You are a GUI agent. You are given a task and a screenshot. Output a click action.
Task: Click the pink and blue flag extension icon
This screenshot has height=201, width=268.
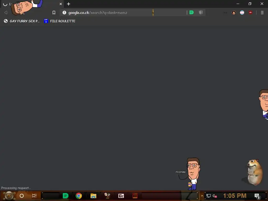point(242,13)
